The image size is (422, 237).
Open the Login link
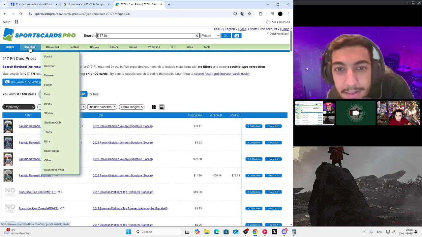pos(285,29)
